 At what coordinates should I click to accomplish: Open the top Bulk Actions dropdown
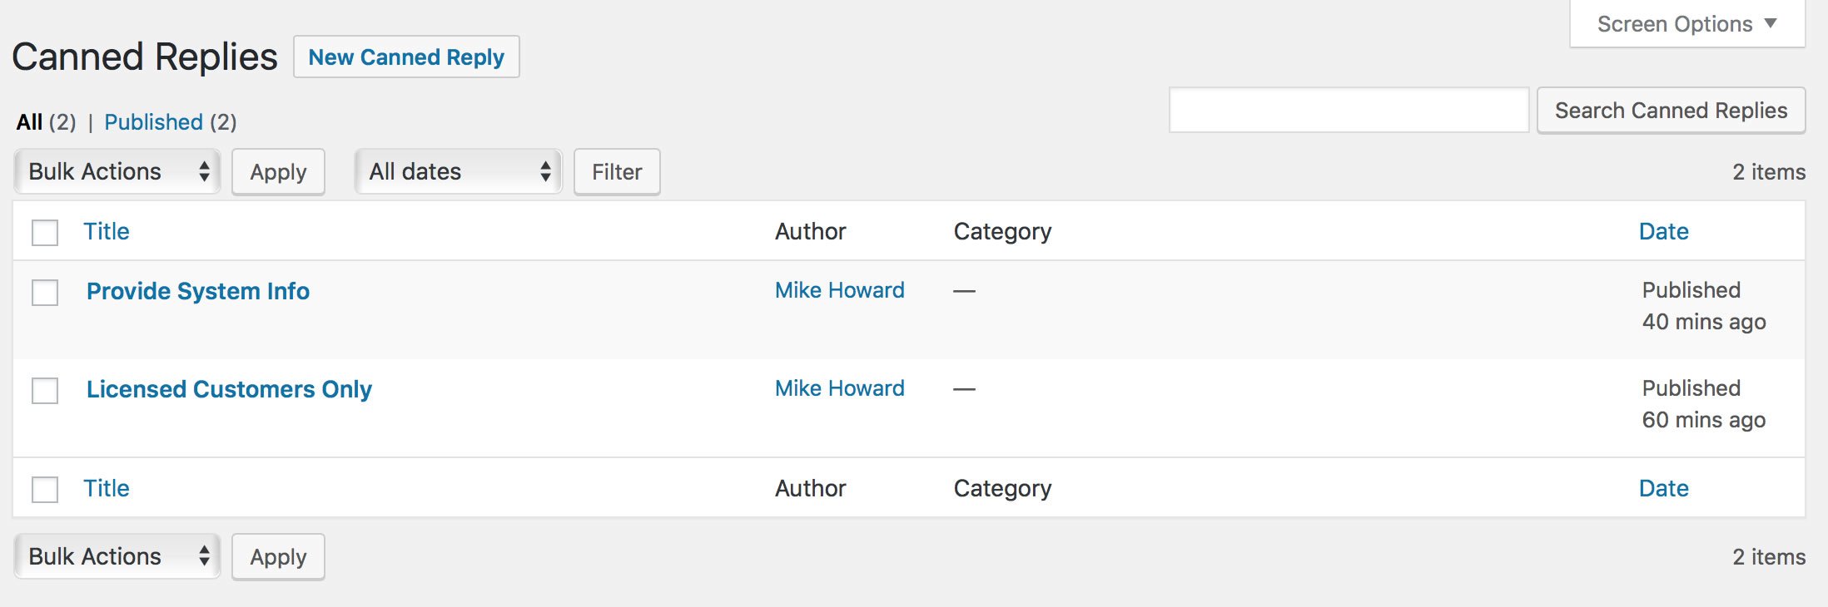(x=117, y=171)
